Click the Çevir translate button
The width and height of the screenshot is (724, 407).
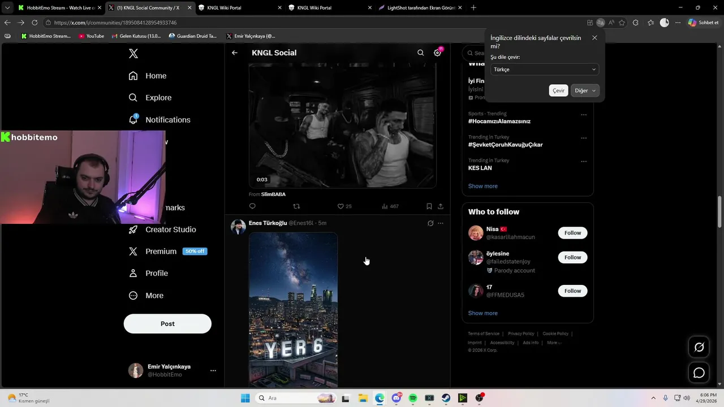pos(558,90)
